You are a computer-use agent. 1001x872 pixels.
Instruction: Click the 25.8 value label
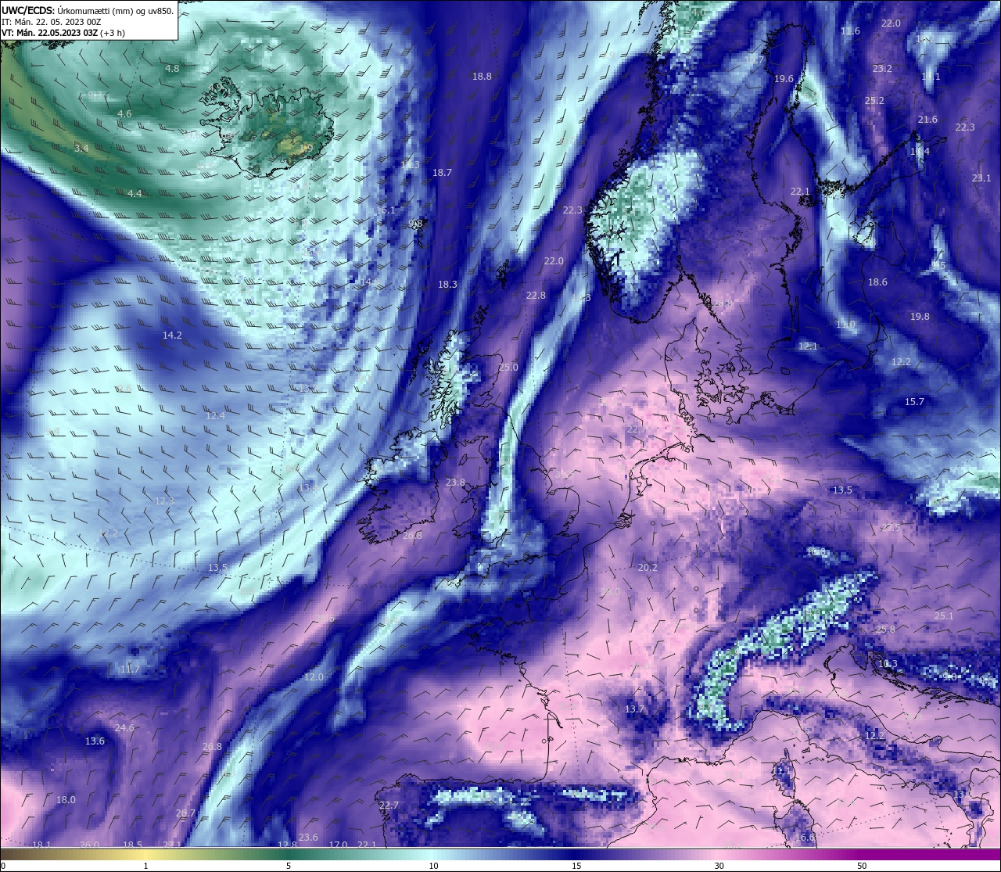(885, 630)
